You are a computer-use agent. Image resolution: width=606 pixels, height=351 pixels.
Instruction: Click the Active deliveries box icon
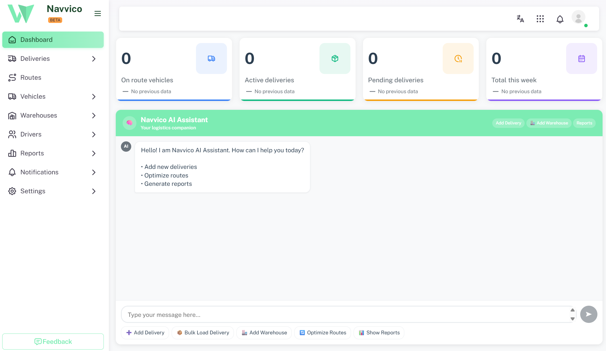click(x=335, y=58)
